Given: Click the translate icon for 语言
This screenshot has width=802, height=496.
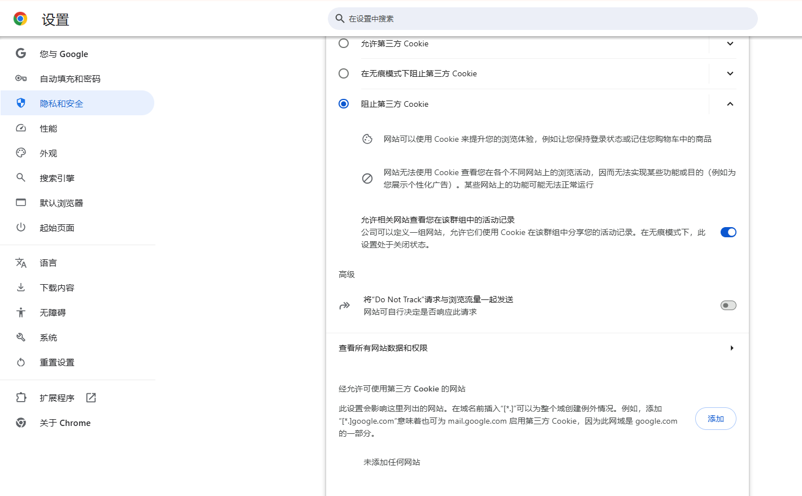Looking at the screenshot, I should 21,263.
